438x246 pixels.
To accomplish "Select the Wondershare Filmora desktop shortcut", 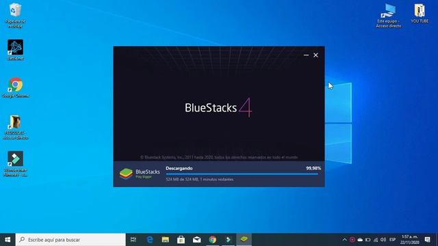I will point(15,164).
